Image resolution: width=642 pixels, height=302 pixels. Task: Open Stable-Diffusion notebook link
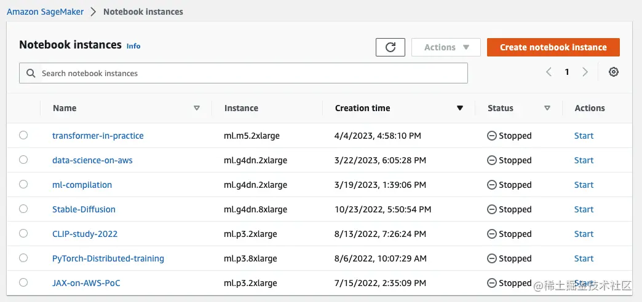click(x=84, y=209)
